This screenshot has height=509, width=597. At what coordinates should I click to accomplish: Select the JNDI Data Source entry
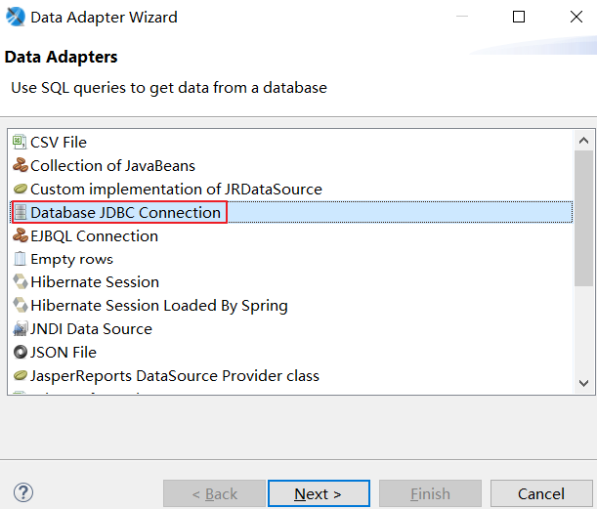pos(91,329)
